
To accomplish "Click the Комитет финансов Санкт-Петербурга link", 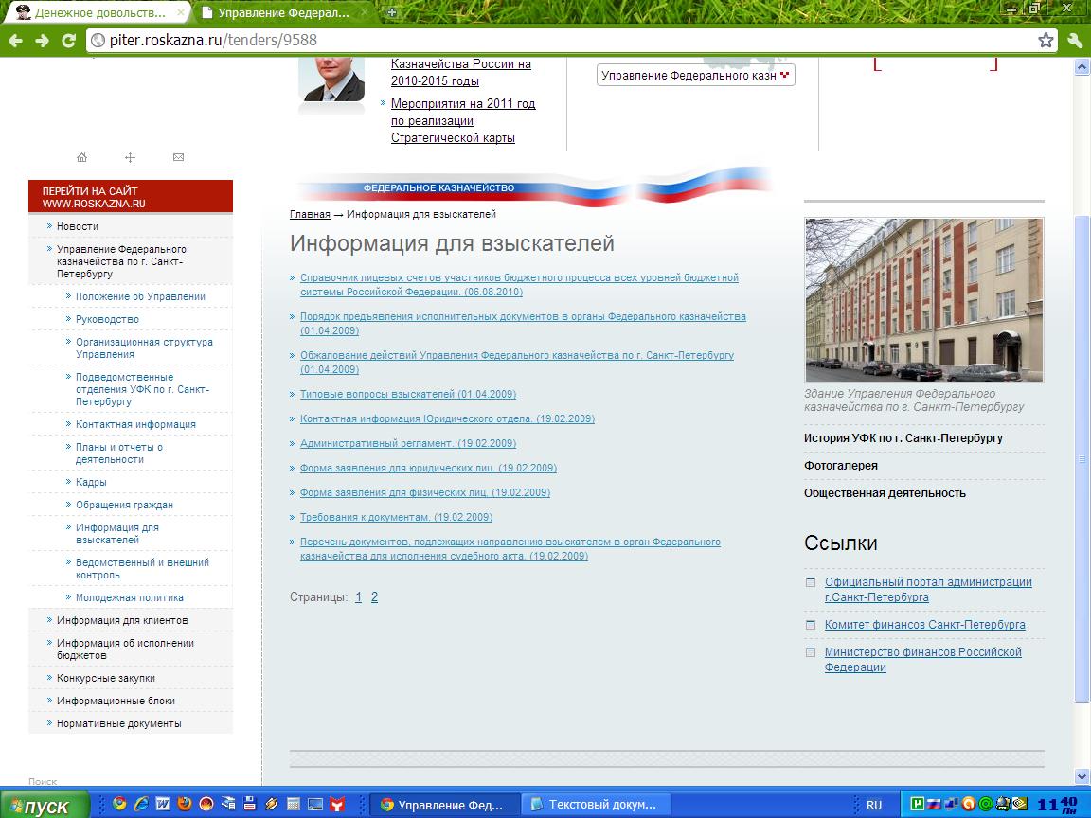I will 924,625.
